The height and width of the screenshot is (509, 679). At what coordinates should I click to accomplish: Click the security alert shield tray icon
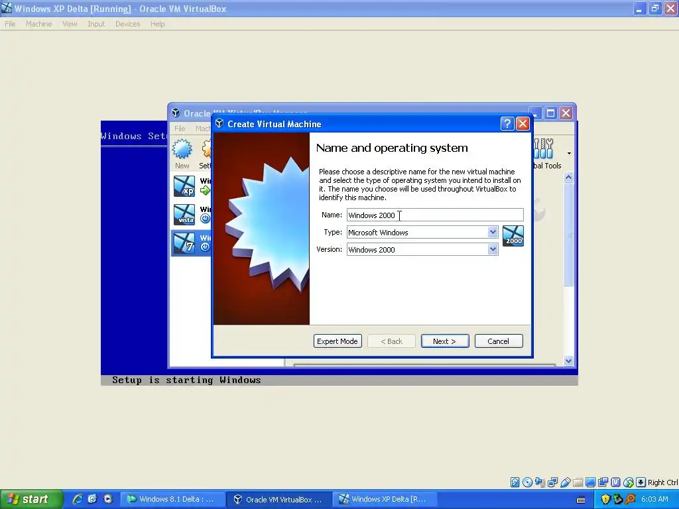[605, 500]
